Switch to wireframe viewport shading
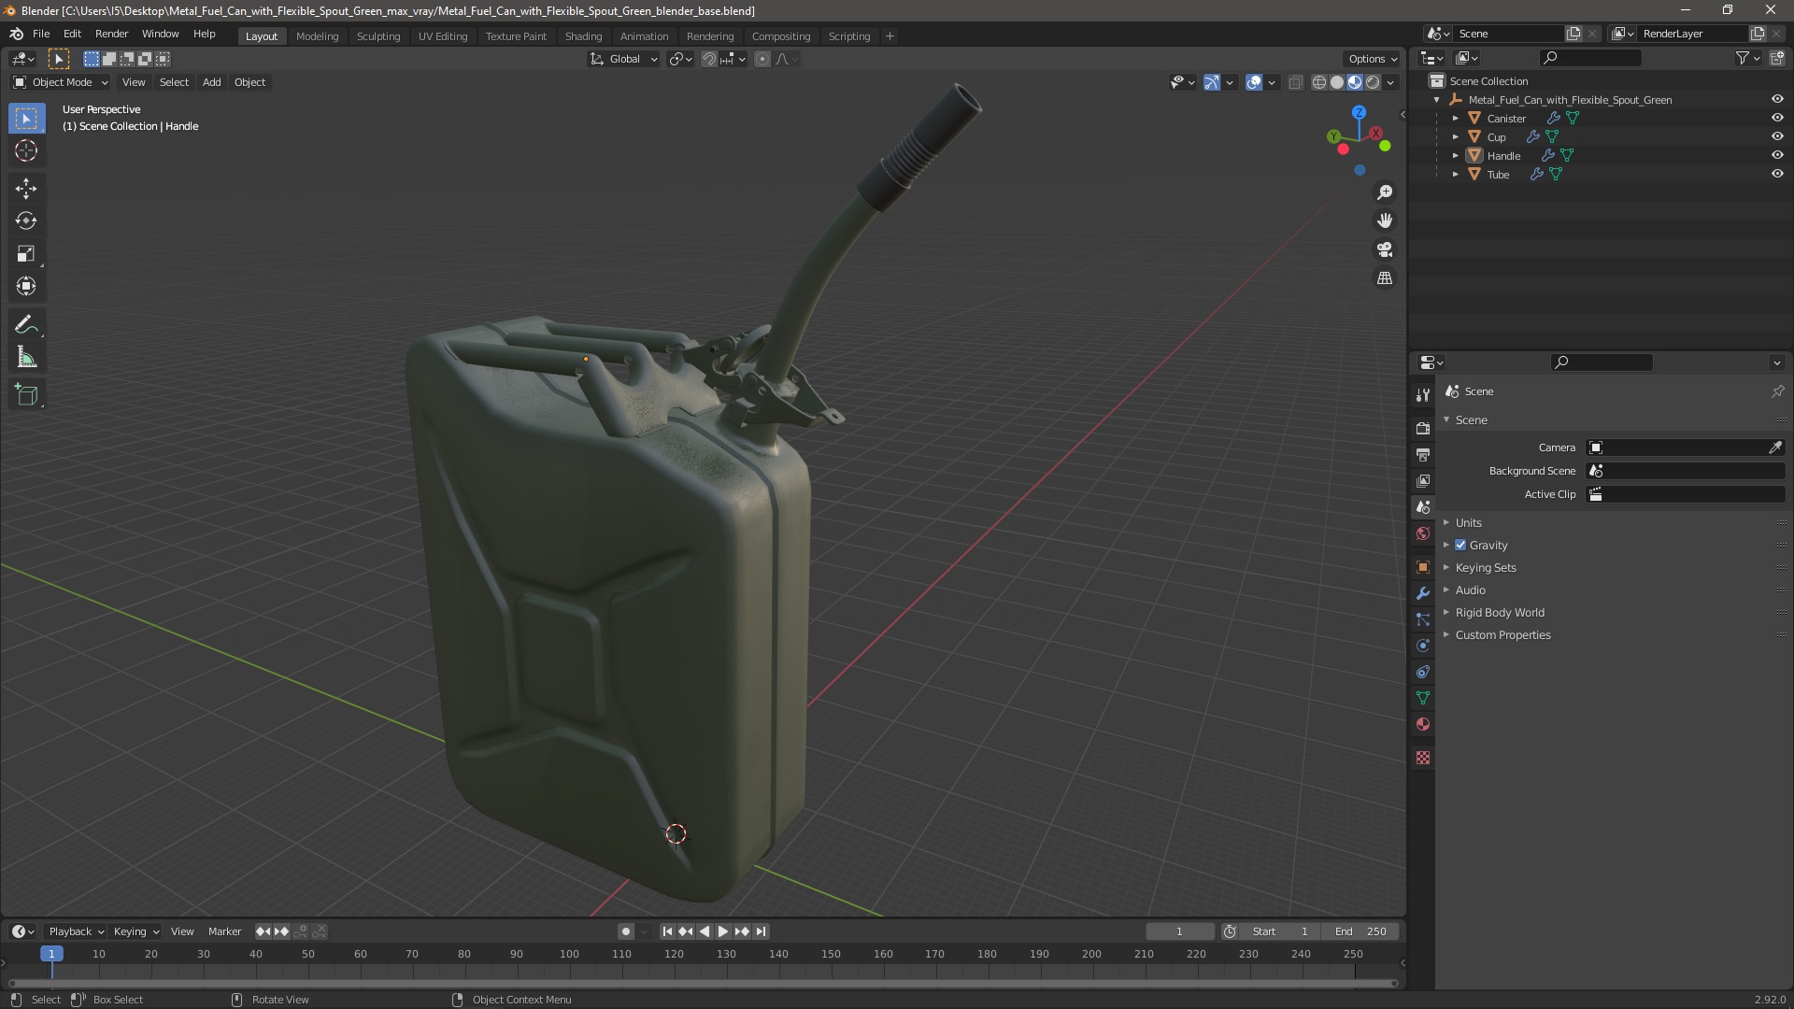Viewport: 1794px width, 1009px height. point(1319,82)
